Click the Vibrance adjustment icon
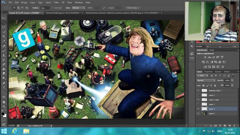The height and width of the screenshot is (135, 240). pyautogui.click(x=222, y=57)
